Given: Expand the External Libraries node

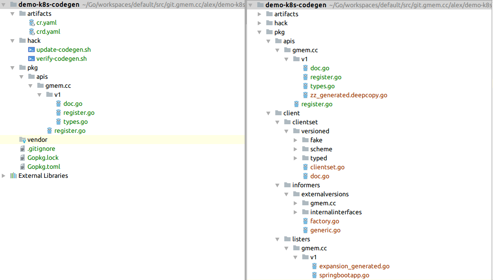Looking at the screenshot, I should coord(4,176).
